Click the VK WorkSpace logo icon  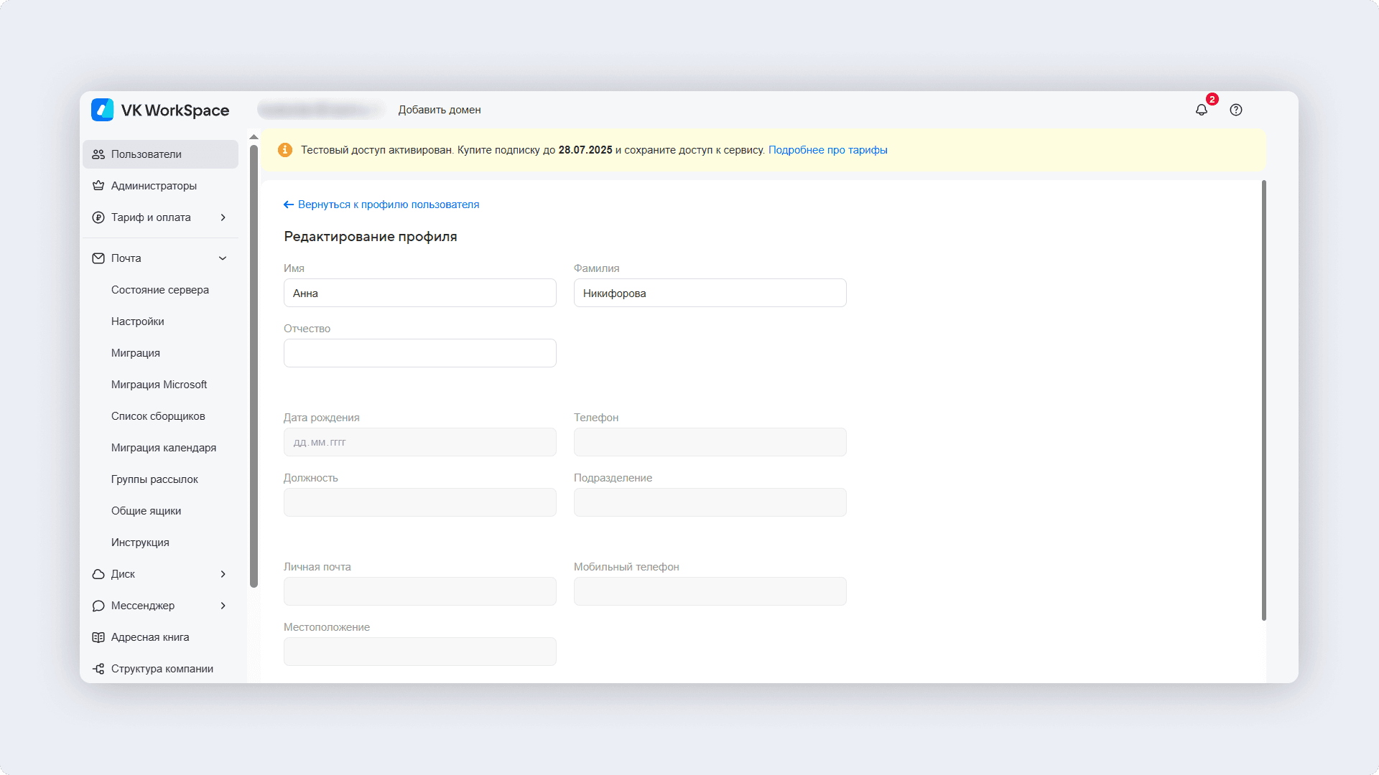pos(103,110)
